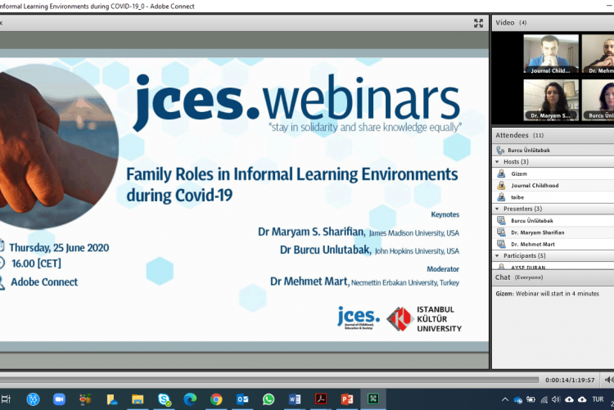The width and height of the screenshot is (614, 410).
Task: Open File Explorer from the taskbar
Action: pos(138,399)
